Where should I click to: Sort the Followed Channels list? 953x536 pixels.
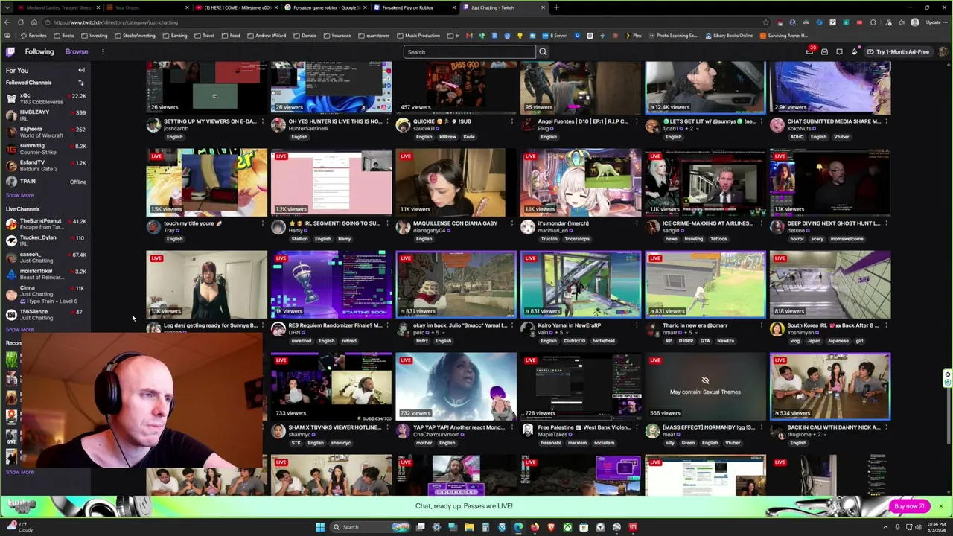pos(80,83)
